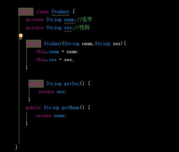Click 'String' type of the sex field
The width and height of the screenshot is (179, 152).
point(54,28)
